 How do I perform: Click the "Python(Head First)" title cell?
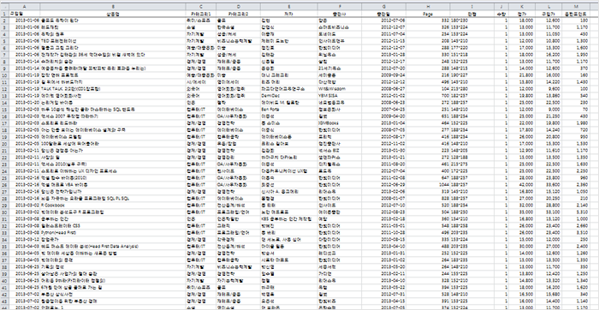tap(113, 233)
